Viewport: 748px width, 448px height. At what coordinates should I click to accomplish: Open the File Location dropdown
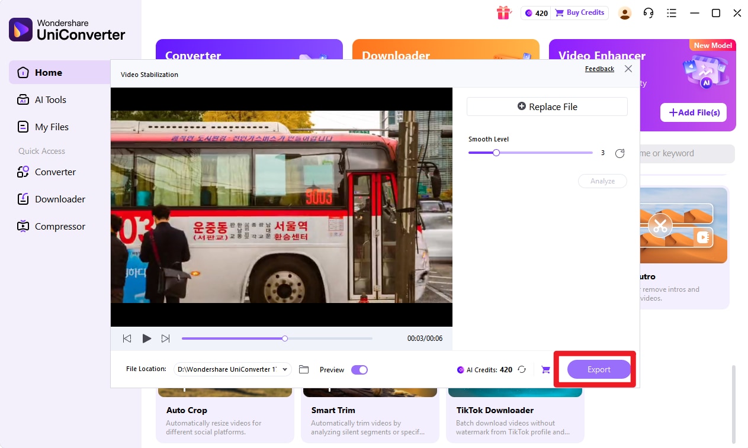[233, 369]
